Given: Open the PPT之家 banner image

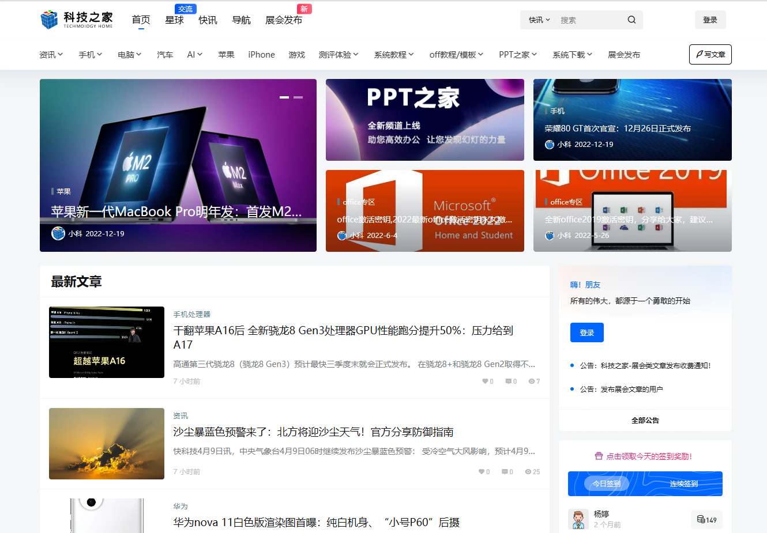Looking at the screenshot, I should coord(425,120).
